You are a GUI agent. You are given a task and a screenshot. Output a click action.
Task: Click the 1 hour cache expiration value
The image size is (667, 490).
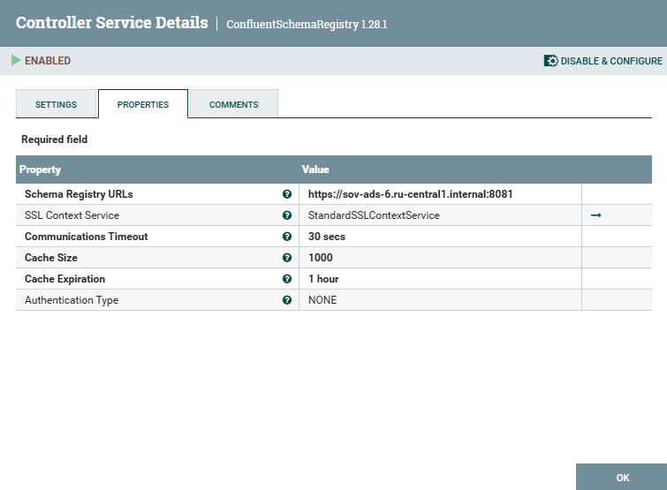click(x=323, y=279)
